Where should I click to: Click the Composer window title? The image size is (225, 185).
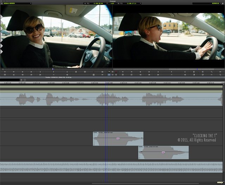112,1
